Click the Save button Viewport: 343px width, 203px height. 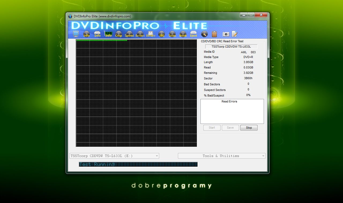click(x=230, y=128)
